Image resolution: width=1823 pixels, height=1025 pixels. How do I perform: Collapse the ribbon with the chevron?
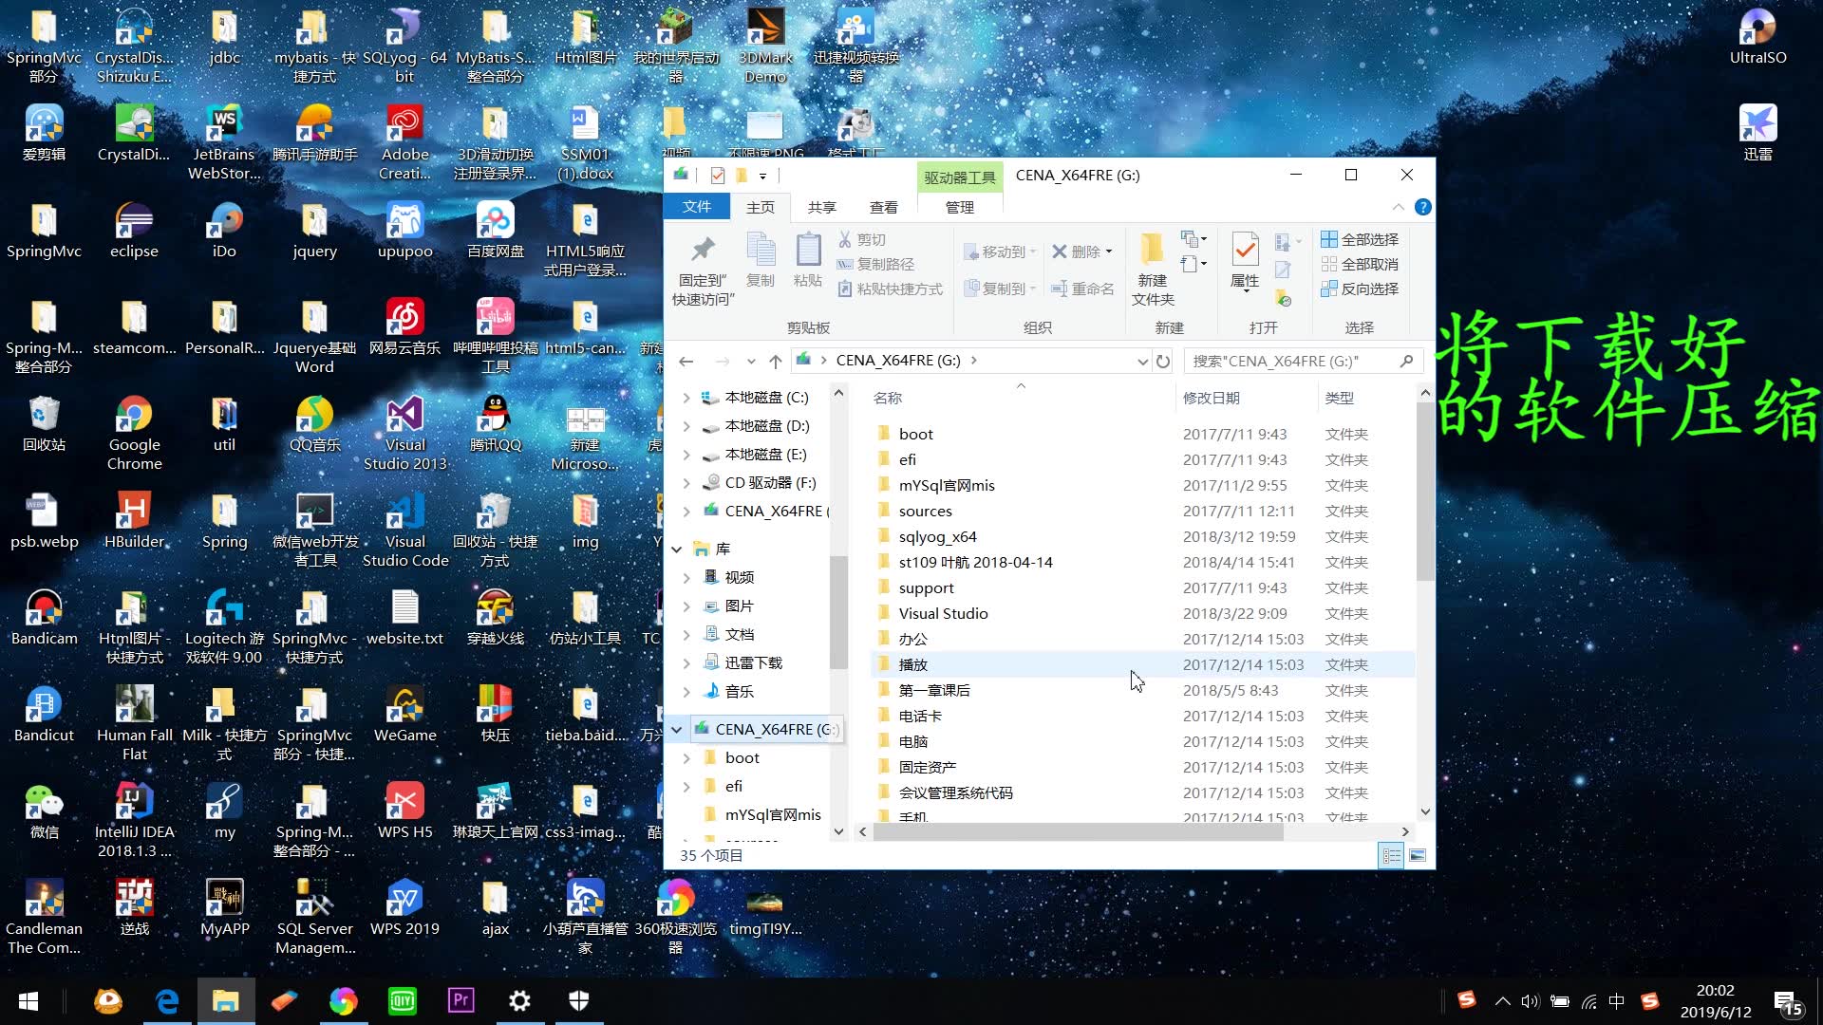point(1399,207)
